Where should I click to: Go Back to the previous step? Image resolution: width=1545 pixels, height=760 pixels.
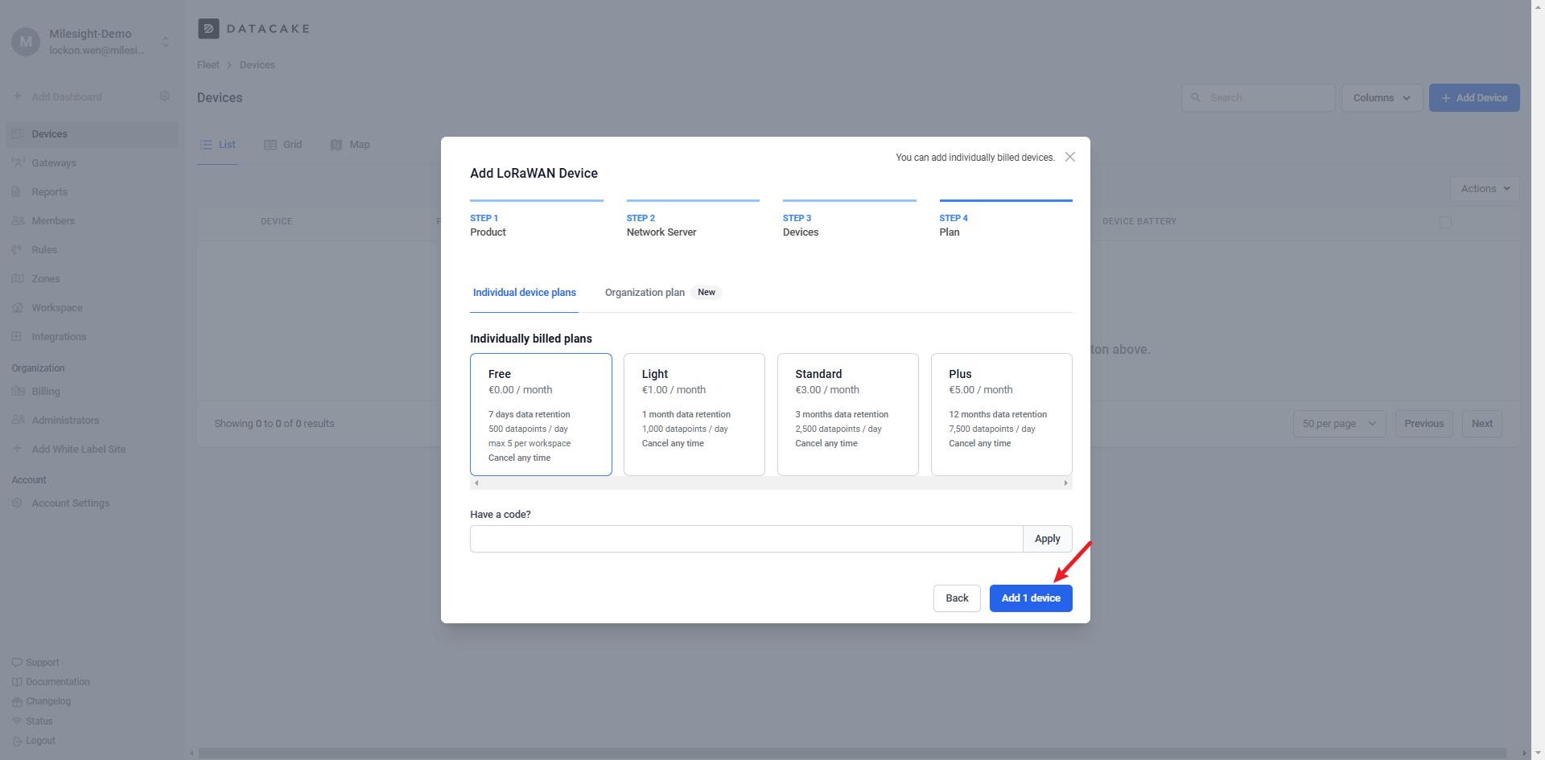[957, 598]
